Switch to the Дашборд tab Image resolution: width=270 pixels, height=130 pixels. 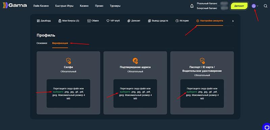(44, 21)
